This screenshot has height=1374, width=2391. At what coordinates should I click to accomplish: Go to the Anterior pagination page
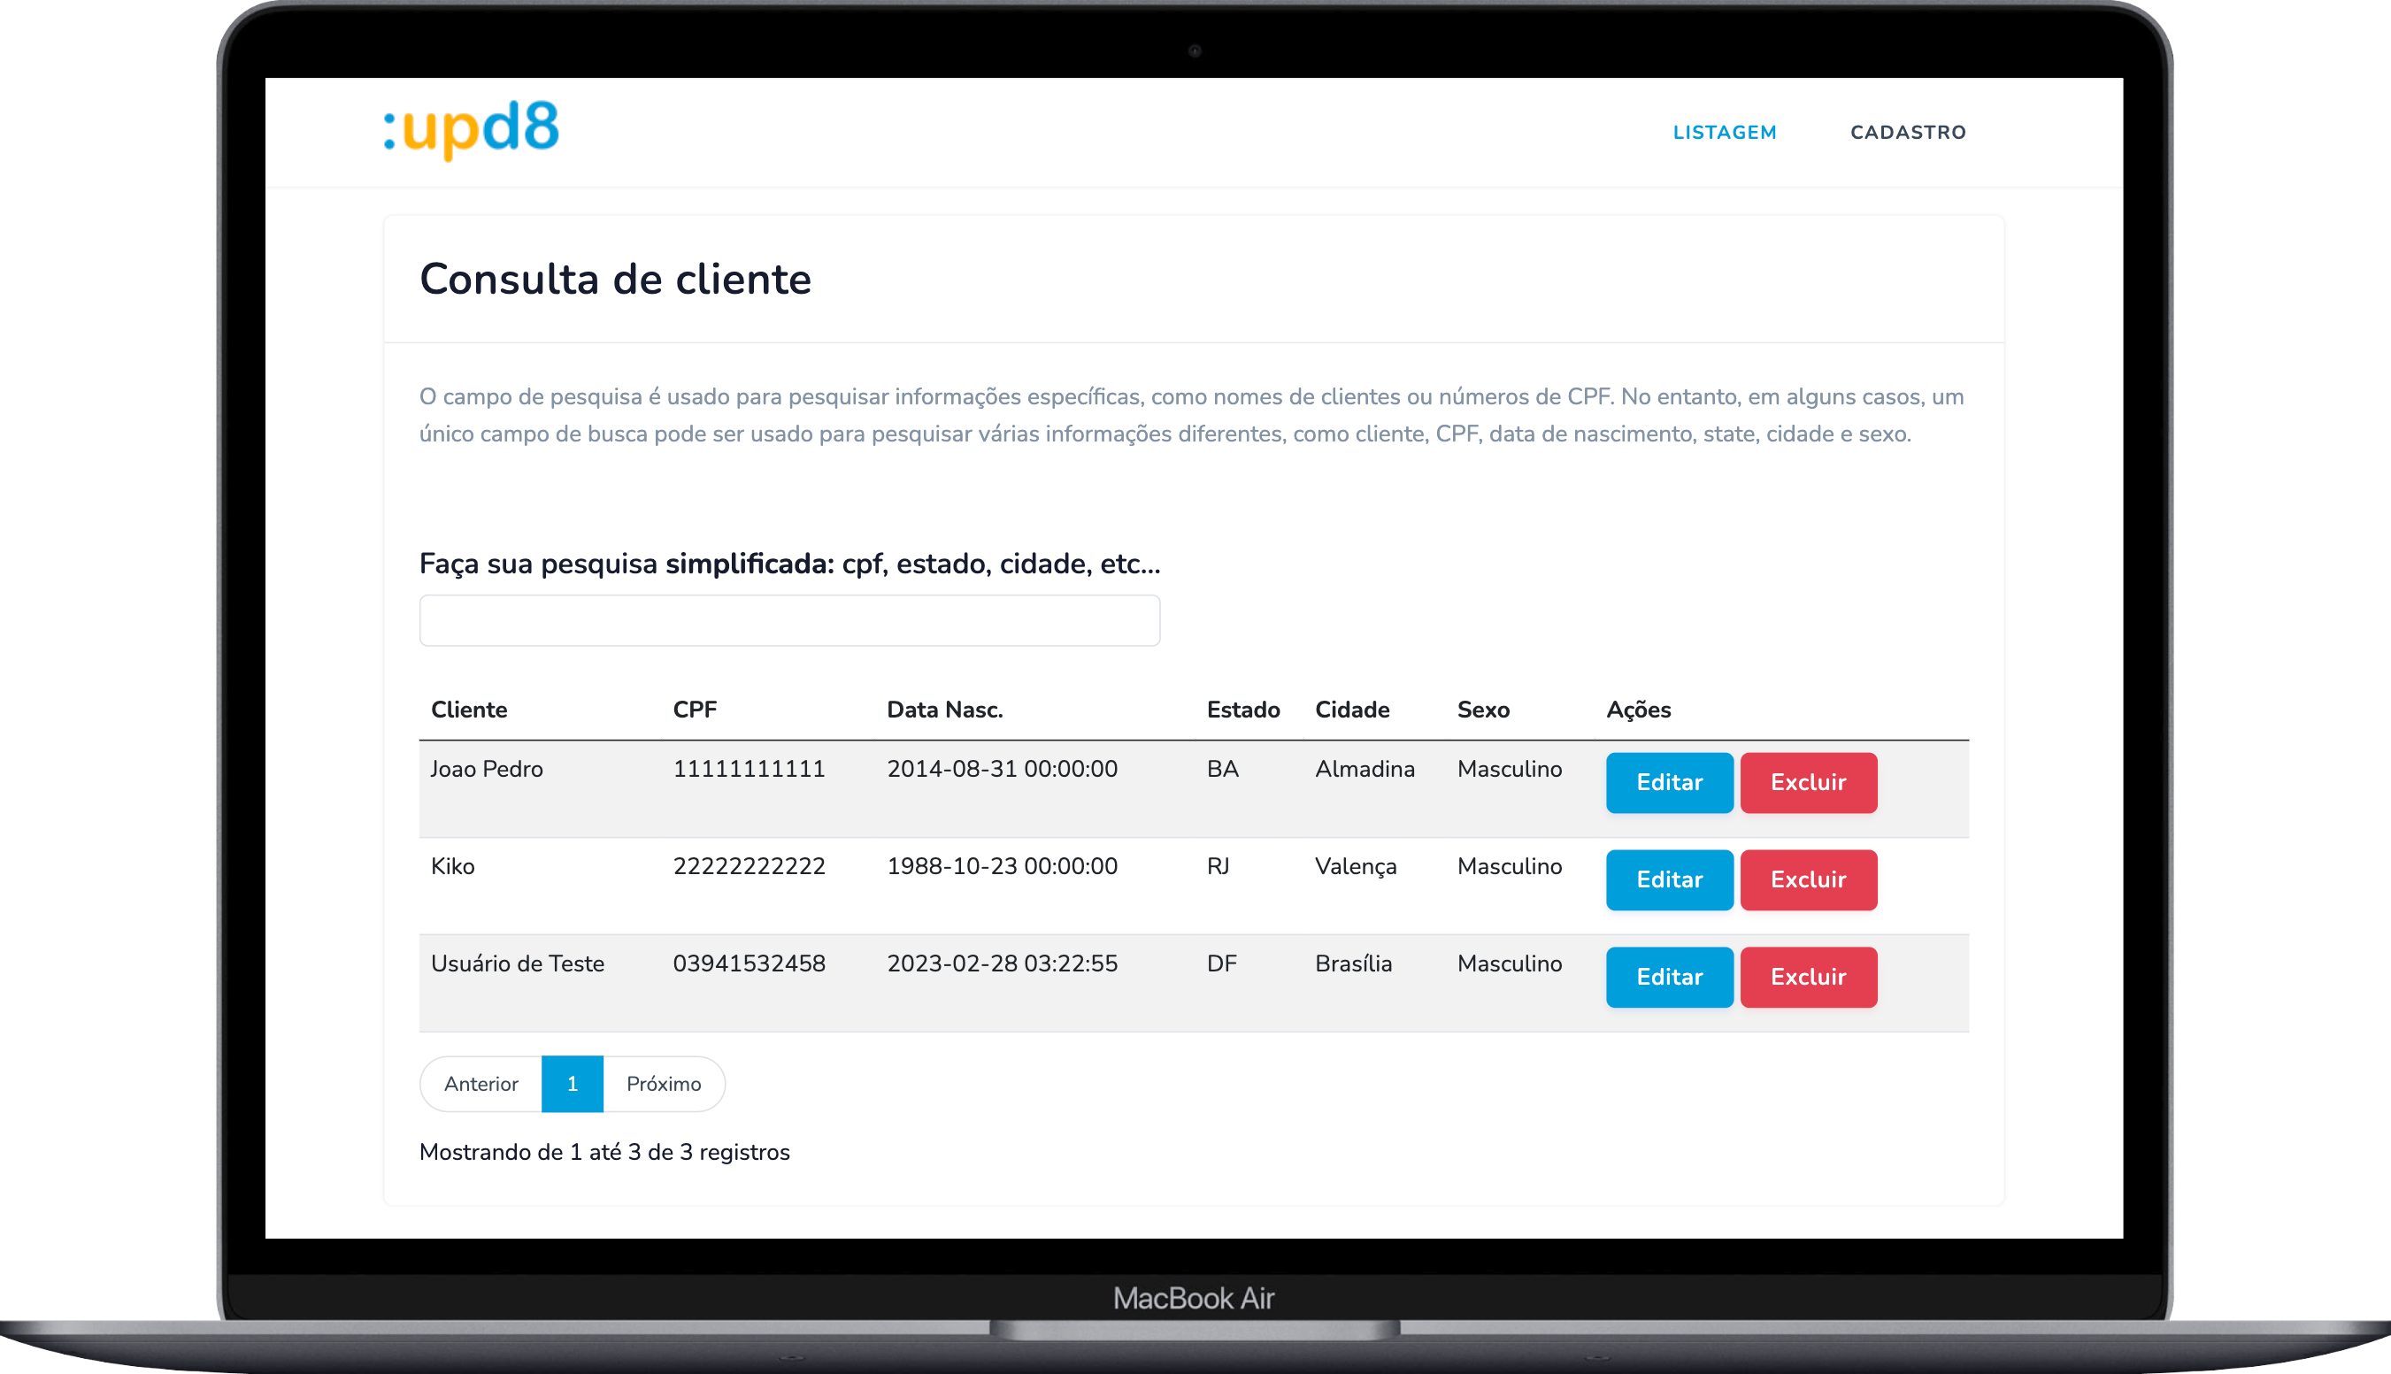[481, 1083]
